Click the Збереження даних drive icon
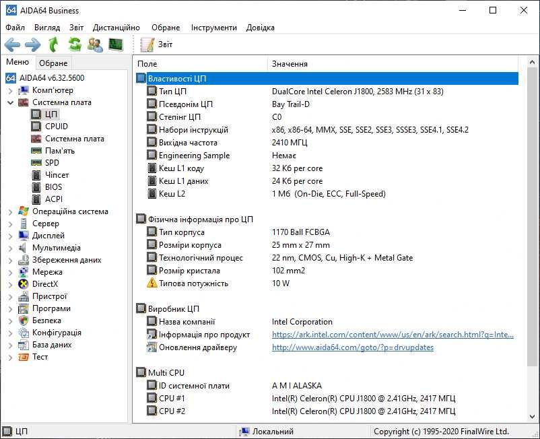 pyautogui.click(x=24, y=260)
